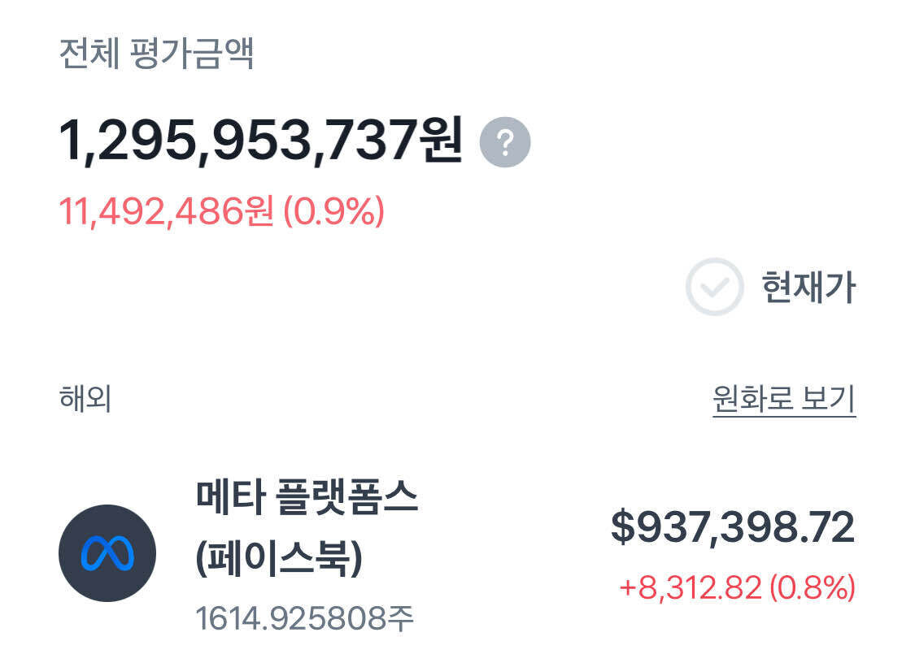Select the 전체 평가금액 heading
Image resolution: width=915 pixels, height=667 pixels.
pyautogui.click(x=157, y=54)
